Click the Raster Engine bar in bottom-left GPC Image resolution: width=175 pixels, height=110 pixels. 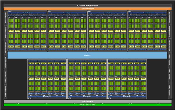click(x=47, y=97)
